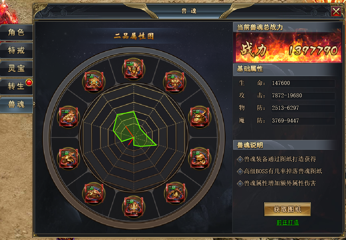Open the 角色 character tab
Screen dimensions: 346x240
tap(16, 32)
